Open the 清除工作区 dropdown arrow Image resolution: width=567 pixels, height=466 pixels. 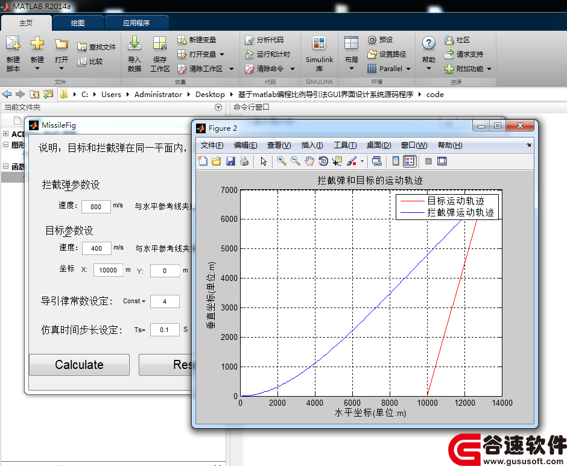[232, 69]
